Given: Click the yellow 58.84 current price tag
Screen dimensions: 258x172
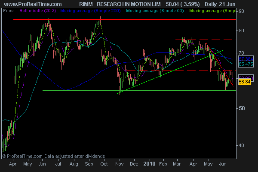Looking at the screenshot, I should click(x=245, y=82).
